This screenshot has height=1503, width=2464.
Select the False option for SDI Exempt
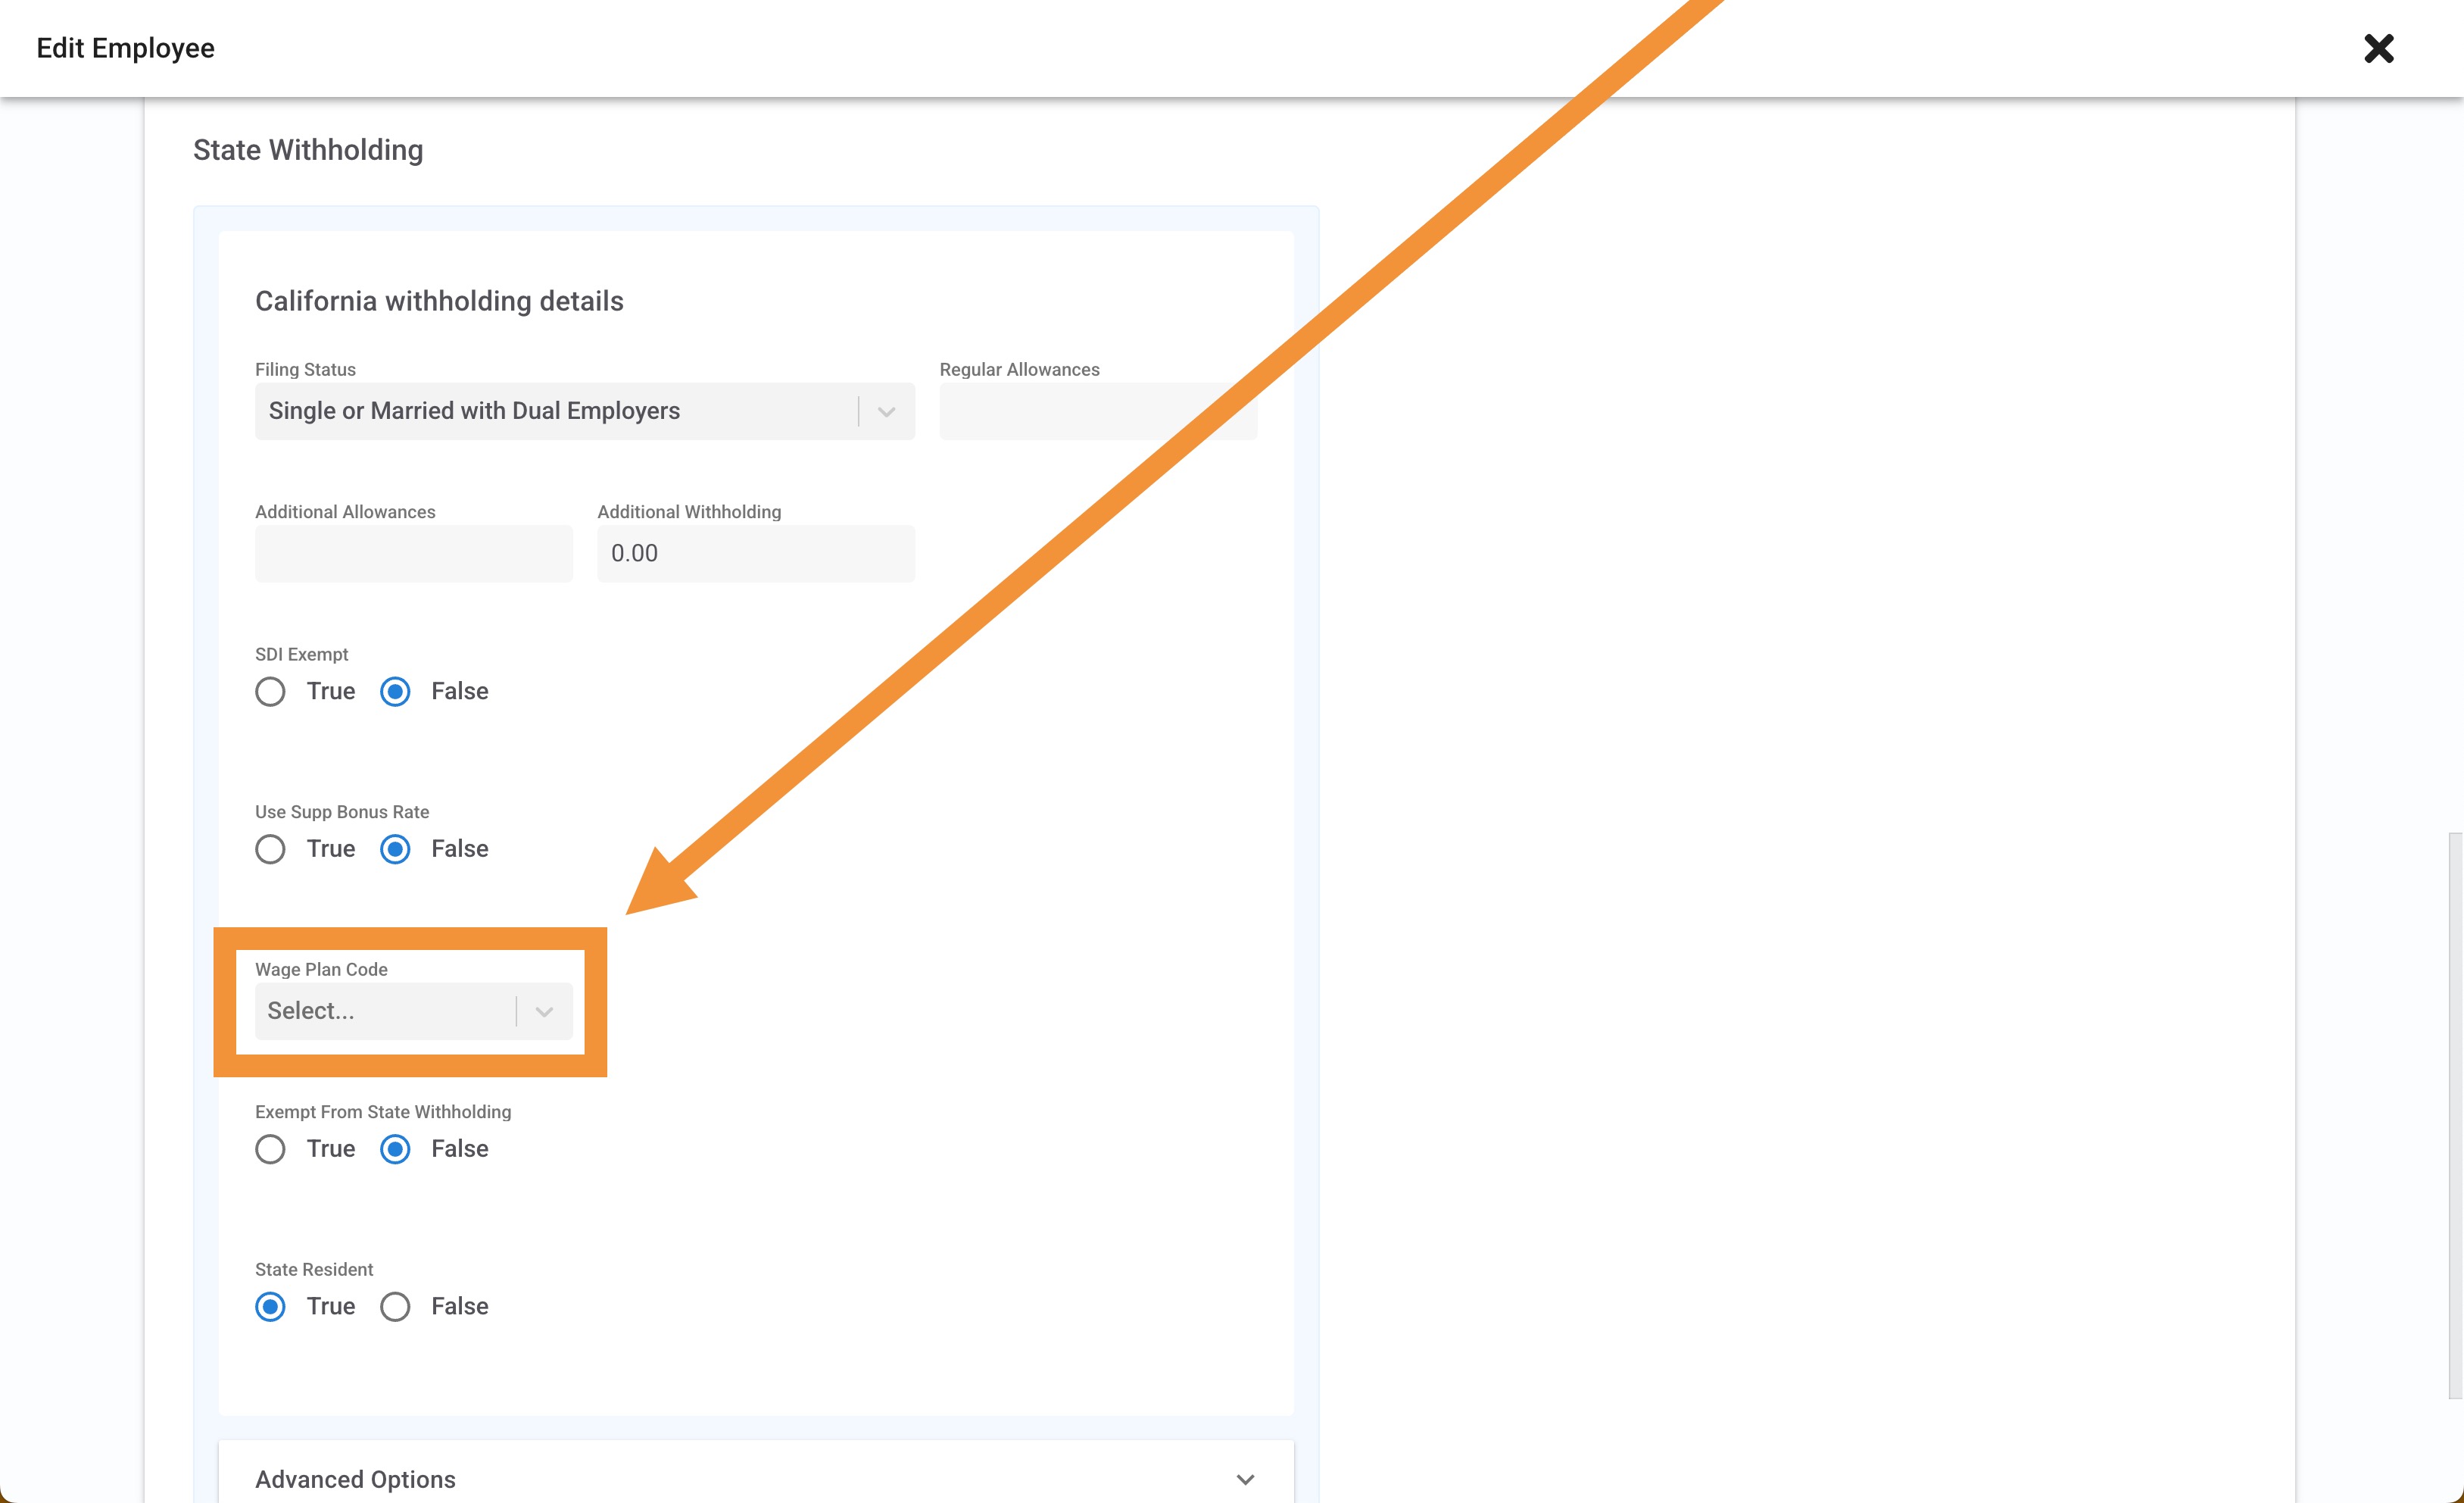coord(395,690)
